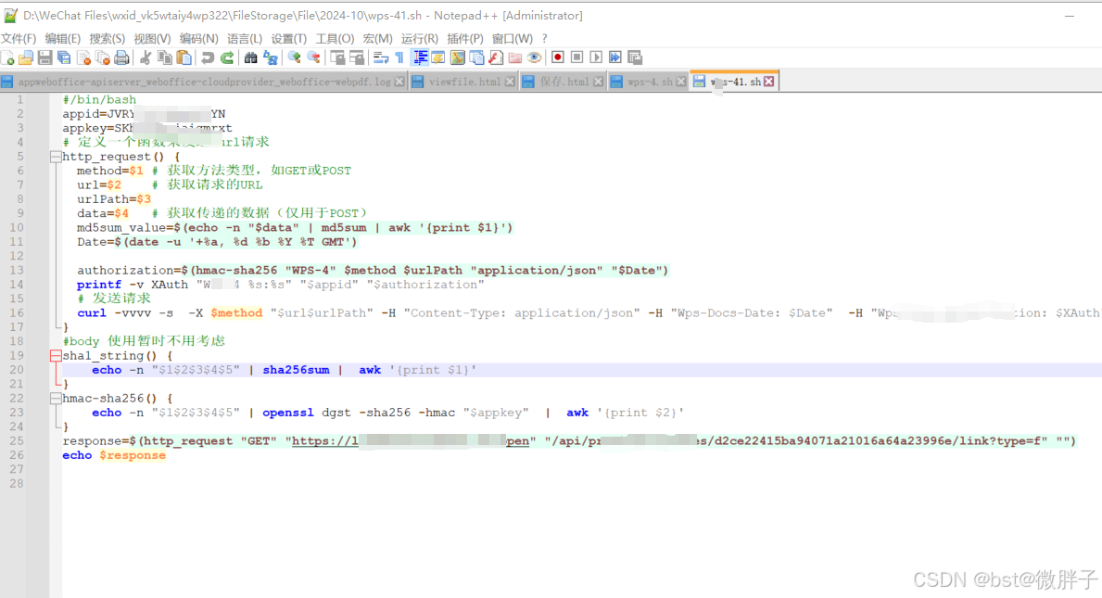Cut selection with scissors icon
The width and height of the screenshot is (1102, 598).
[146, 57]
